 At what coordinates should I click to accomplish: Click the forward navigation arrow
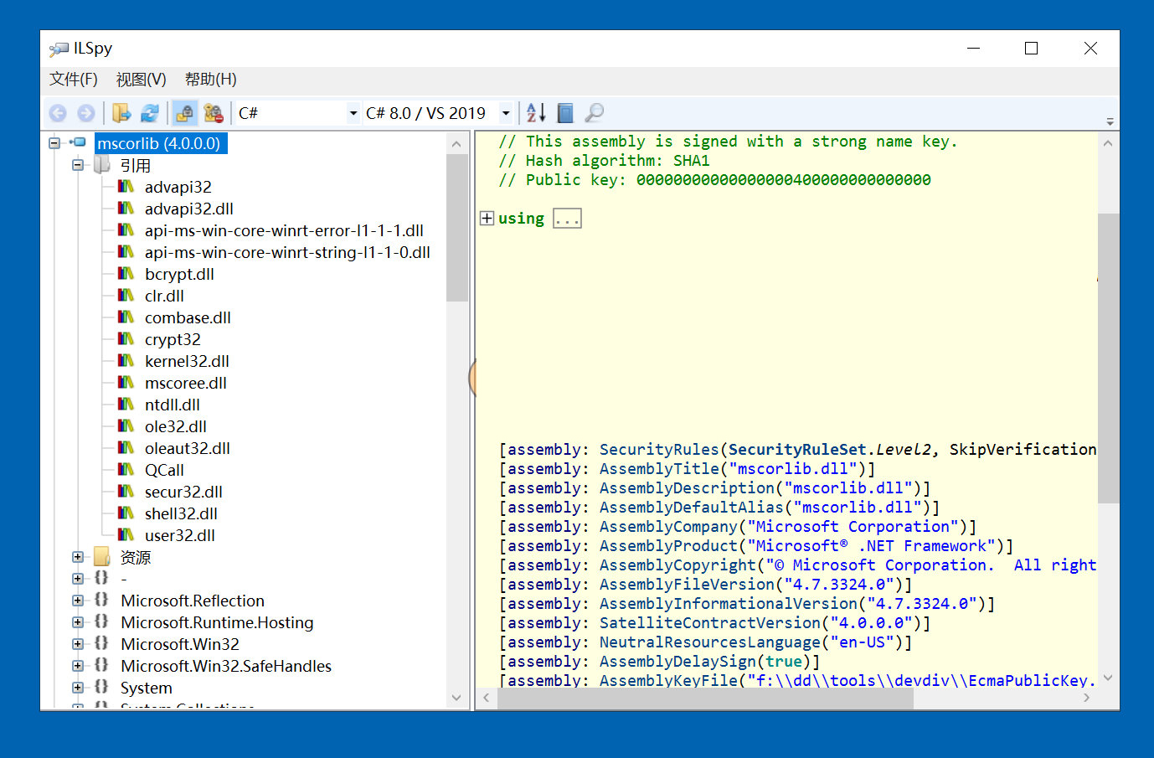(x=85, y=113)
